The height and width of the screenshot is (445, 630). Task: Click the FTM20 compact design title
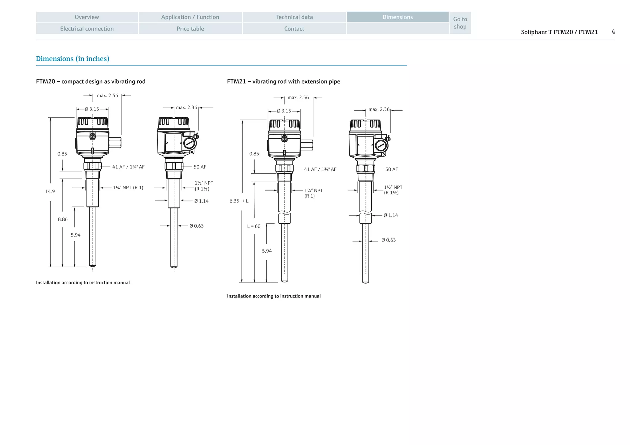click(x=91, y=81)
